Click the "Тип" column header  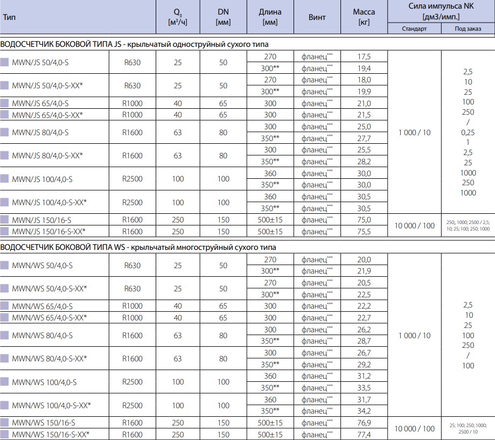(9, 17)
